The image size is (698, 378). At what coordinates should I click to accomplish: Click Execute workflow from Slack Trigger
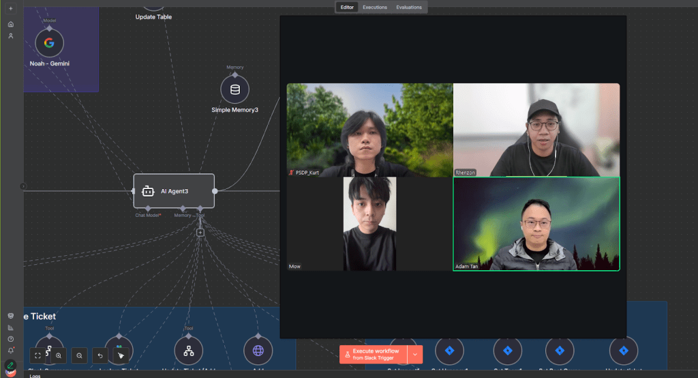(374, 355)
